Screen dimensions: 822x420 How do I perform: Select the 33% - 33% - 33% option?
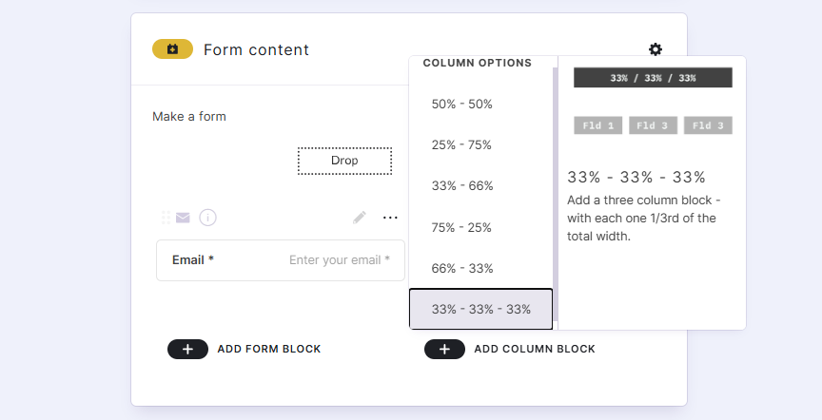(x=479, y=310)
